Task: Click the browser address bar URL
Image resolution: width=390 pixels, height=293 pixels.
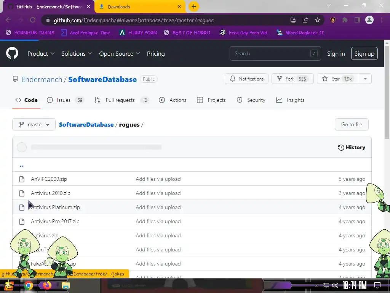Action: coord(134,20)
